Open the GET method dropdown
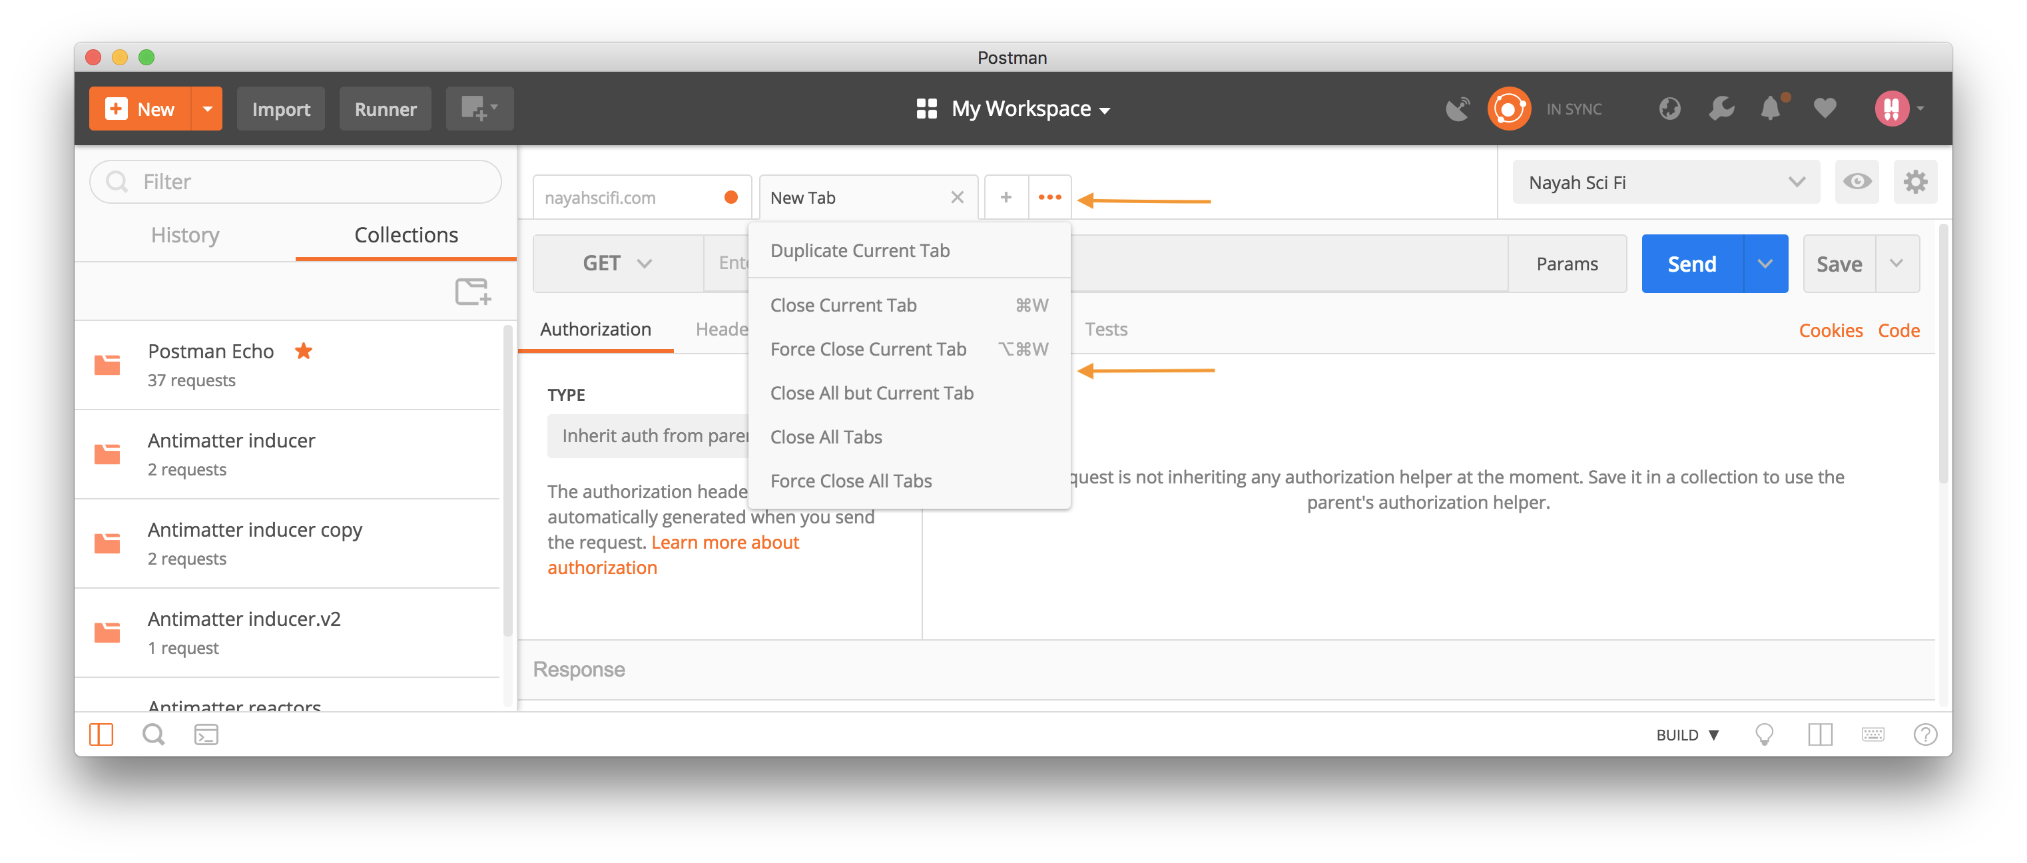 point(618,264)
